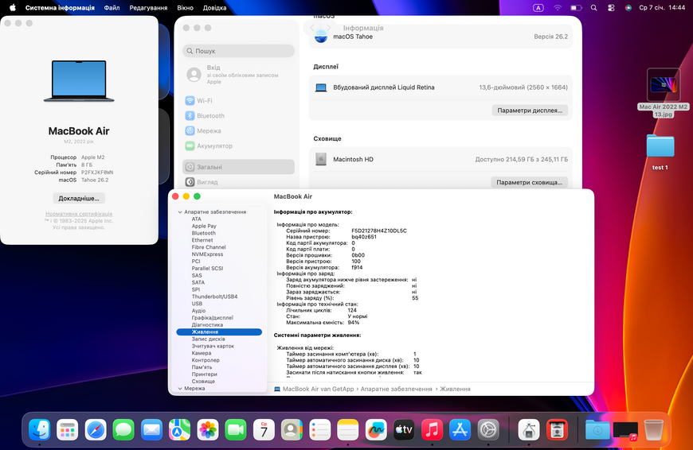Screen dimensions: 693x450
Task: Open Freeform app in Dock
Action: pyautogui.click(x=376, y=429)
